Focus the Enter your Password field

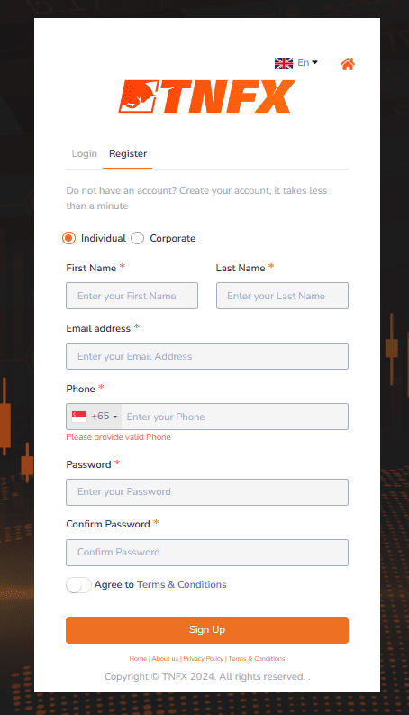207,492
